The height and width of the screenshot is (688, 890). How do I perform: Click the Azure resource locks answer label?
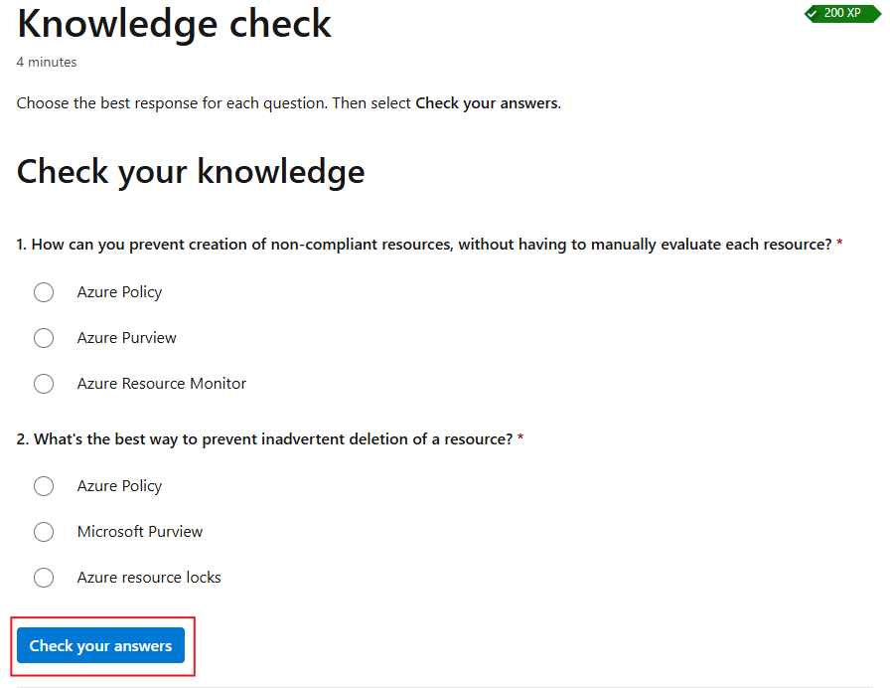coord(149,578)
